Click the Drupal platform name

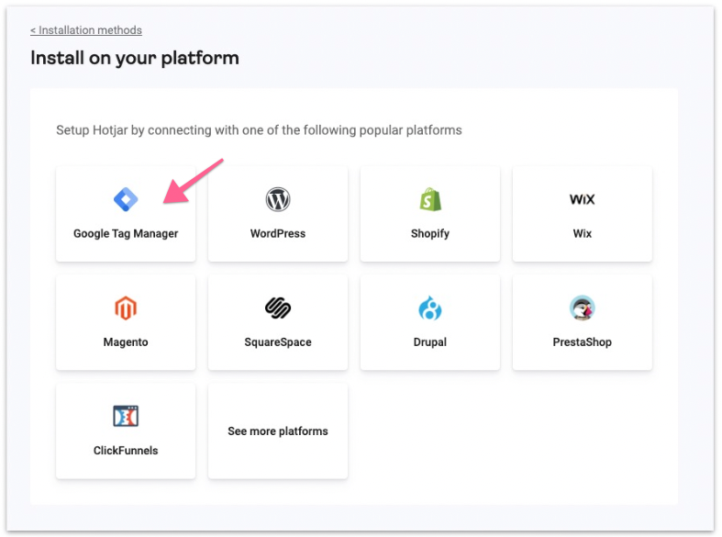click(430, 342)
